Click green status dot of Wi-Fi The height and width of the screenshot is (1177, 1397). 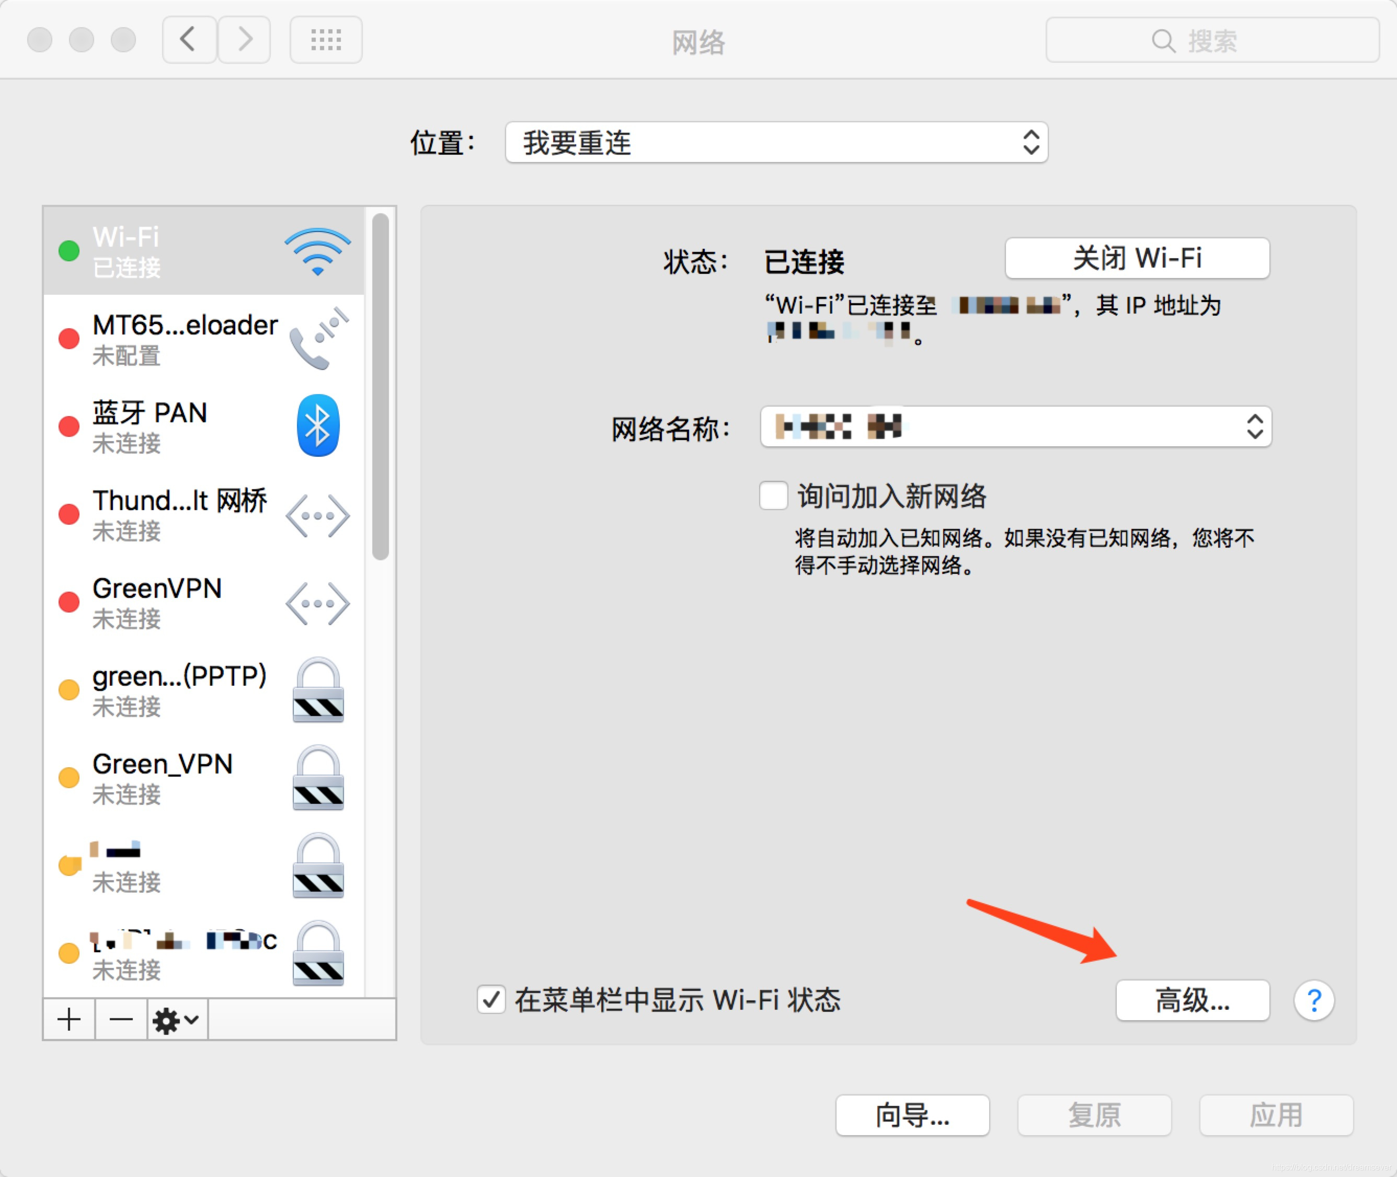point(68,251)
